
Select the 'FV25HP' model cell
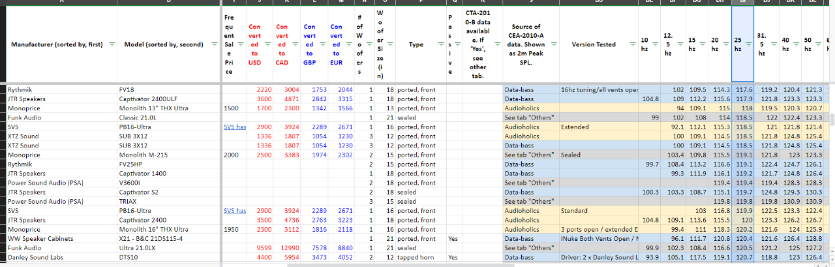click(x=169, y=164)
